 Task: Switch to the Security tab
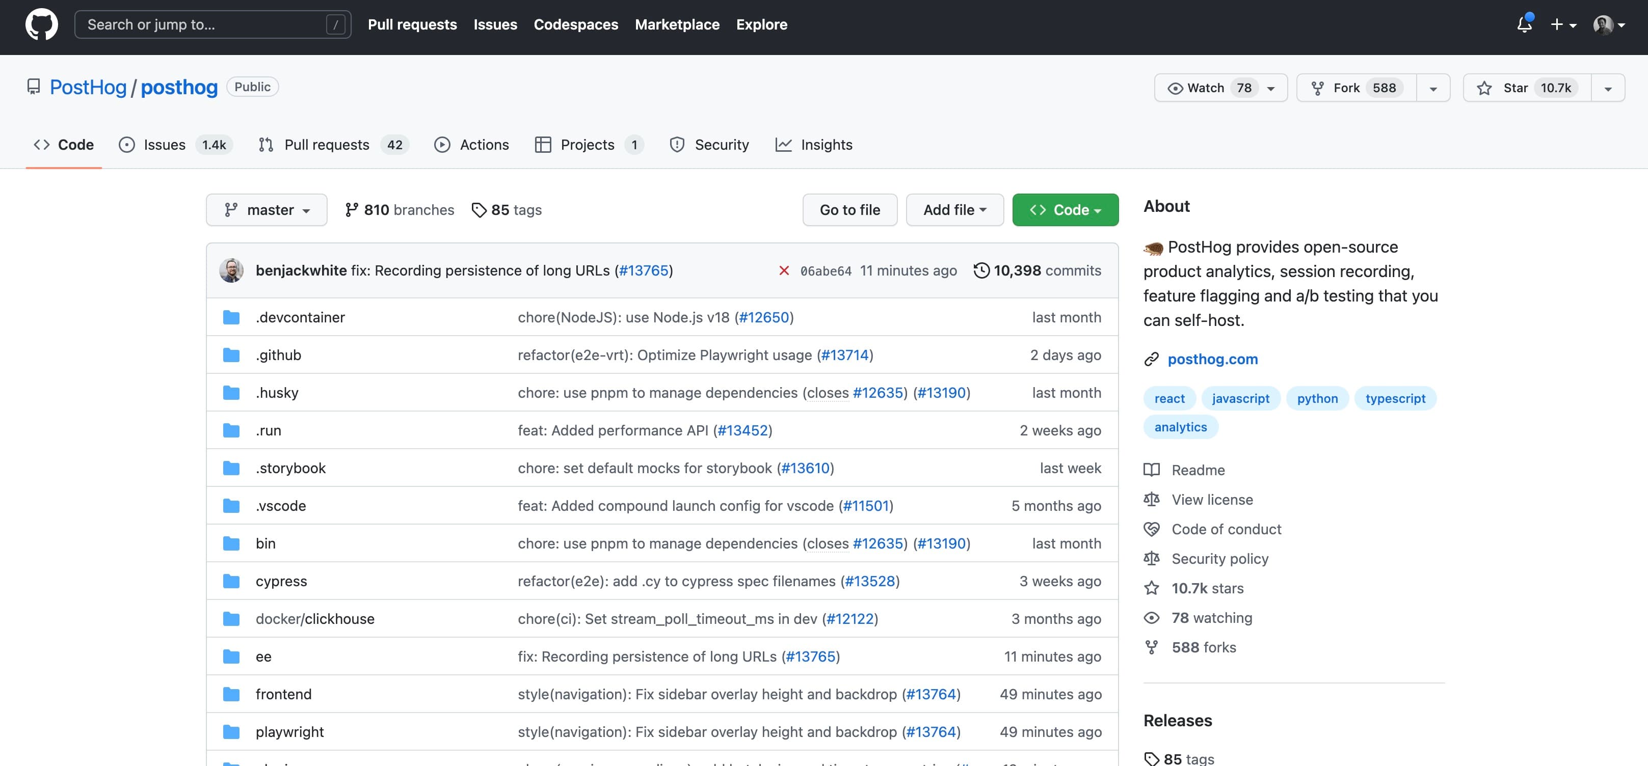[x=709, y=145]
